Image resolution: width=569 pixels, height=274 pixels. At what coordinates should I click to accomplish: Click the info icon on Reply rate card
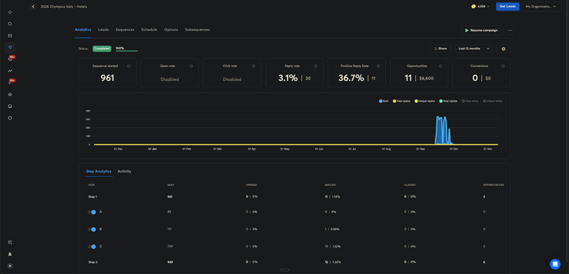point(316,66)
